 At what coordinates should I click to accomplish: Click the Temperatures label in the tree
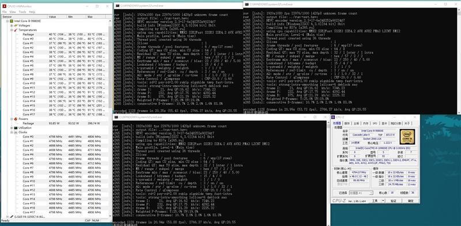(28, 30)
